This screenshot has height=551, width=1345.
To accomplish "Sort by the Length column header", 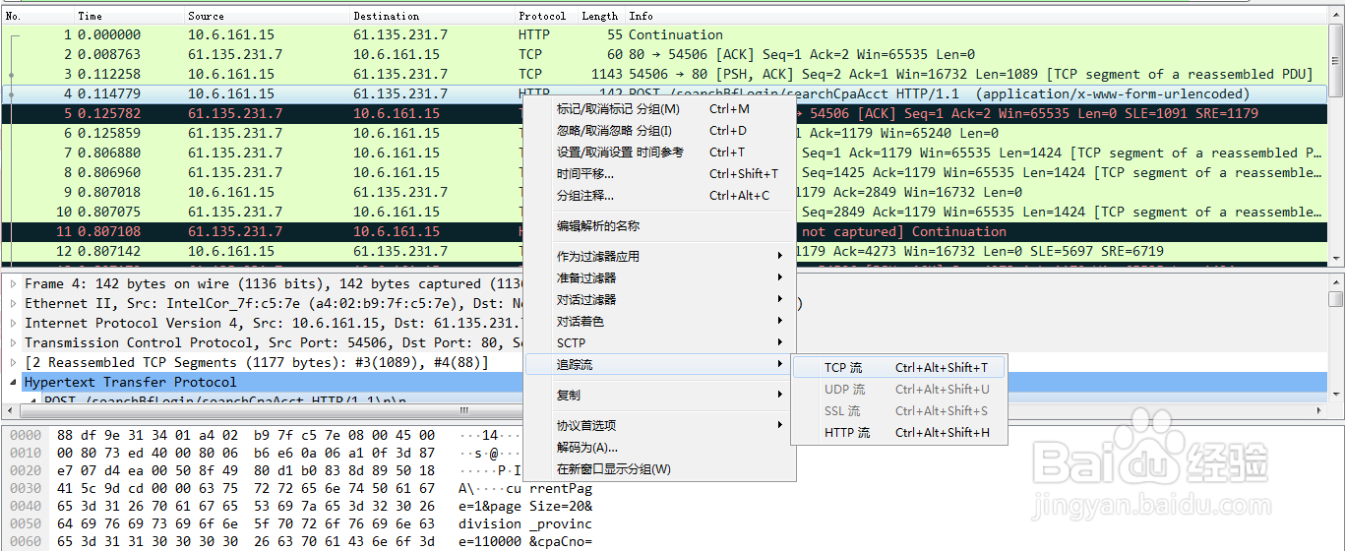I will click(601, 16).
